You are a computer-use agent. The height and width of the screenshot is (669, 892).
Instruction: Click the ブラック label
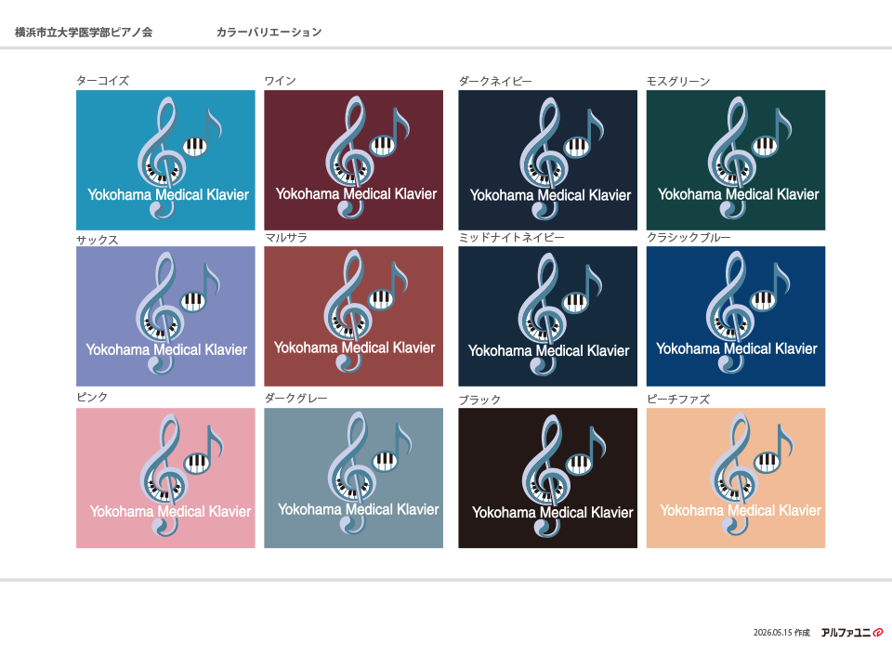click(480, 400)
